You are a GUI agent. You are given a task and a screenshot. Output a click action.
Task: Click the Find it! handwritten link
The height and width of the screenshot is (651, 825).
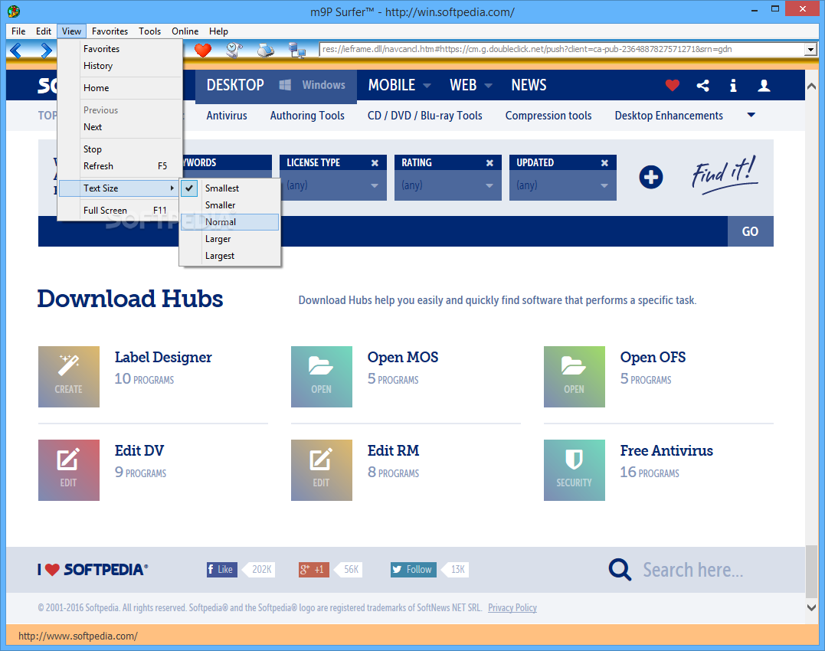tap(725, 174)
